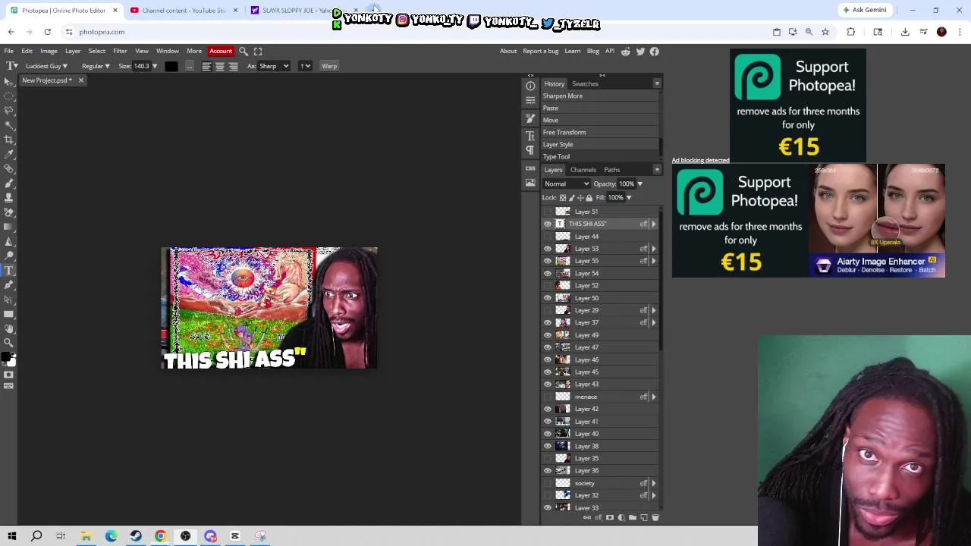
Task: Select the Zoom tool in the toolbox
Action: 8,343
